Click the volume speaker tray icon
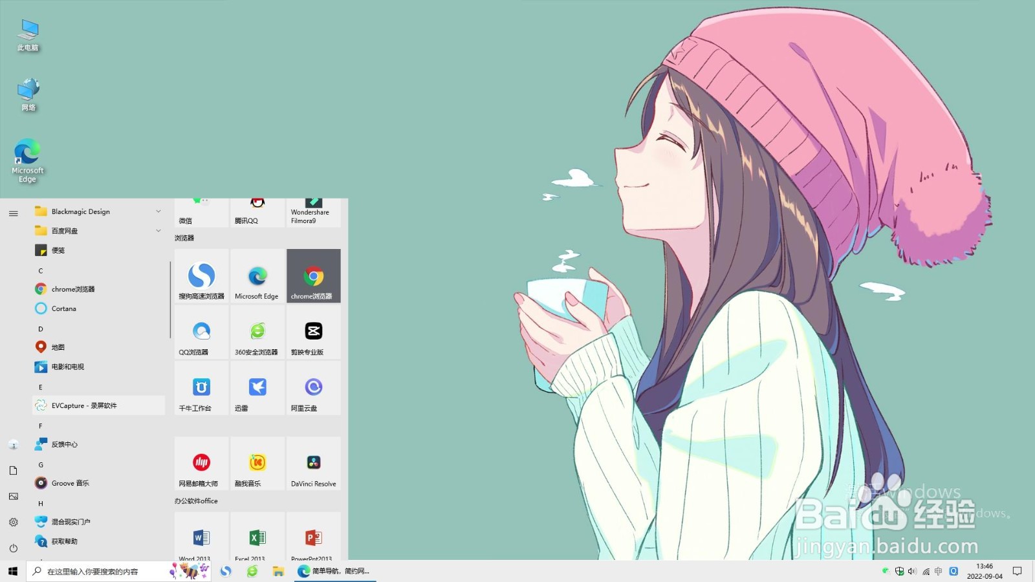Image resolution: width=1035 pixels, height=582 pixels. click(912, 571)
